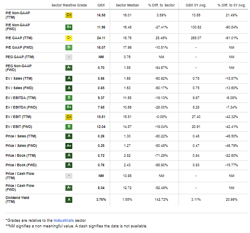This screenshot has width=250, height=233.
Task: Click the A- grade badge for PEG Non-GAAP (FWD)
Action: [69, 68]
